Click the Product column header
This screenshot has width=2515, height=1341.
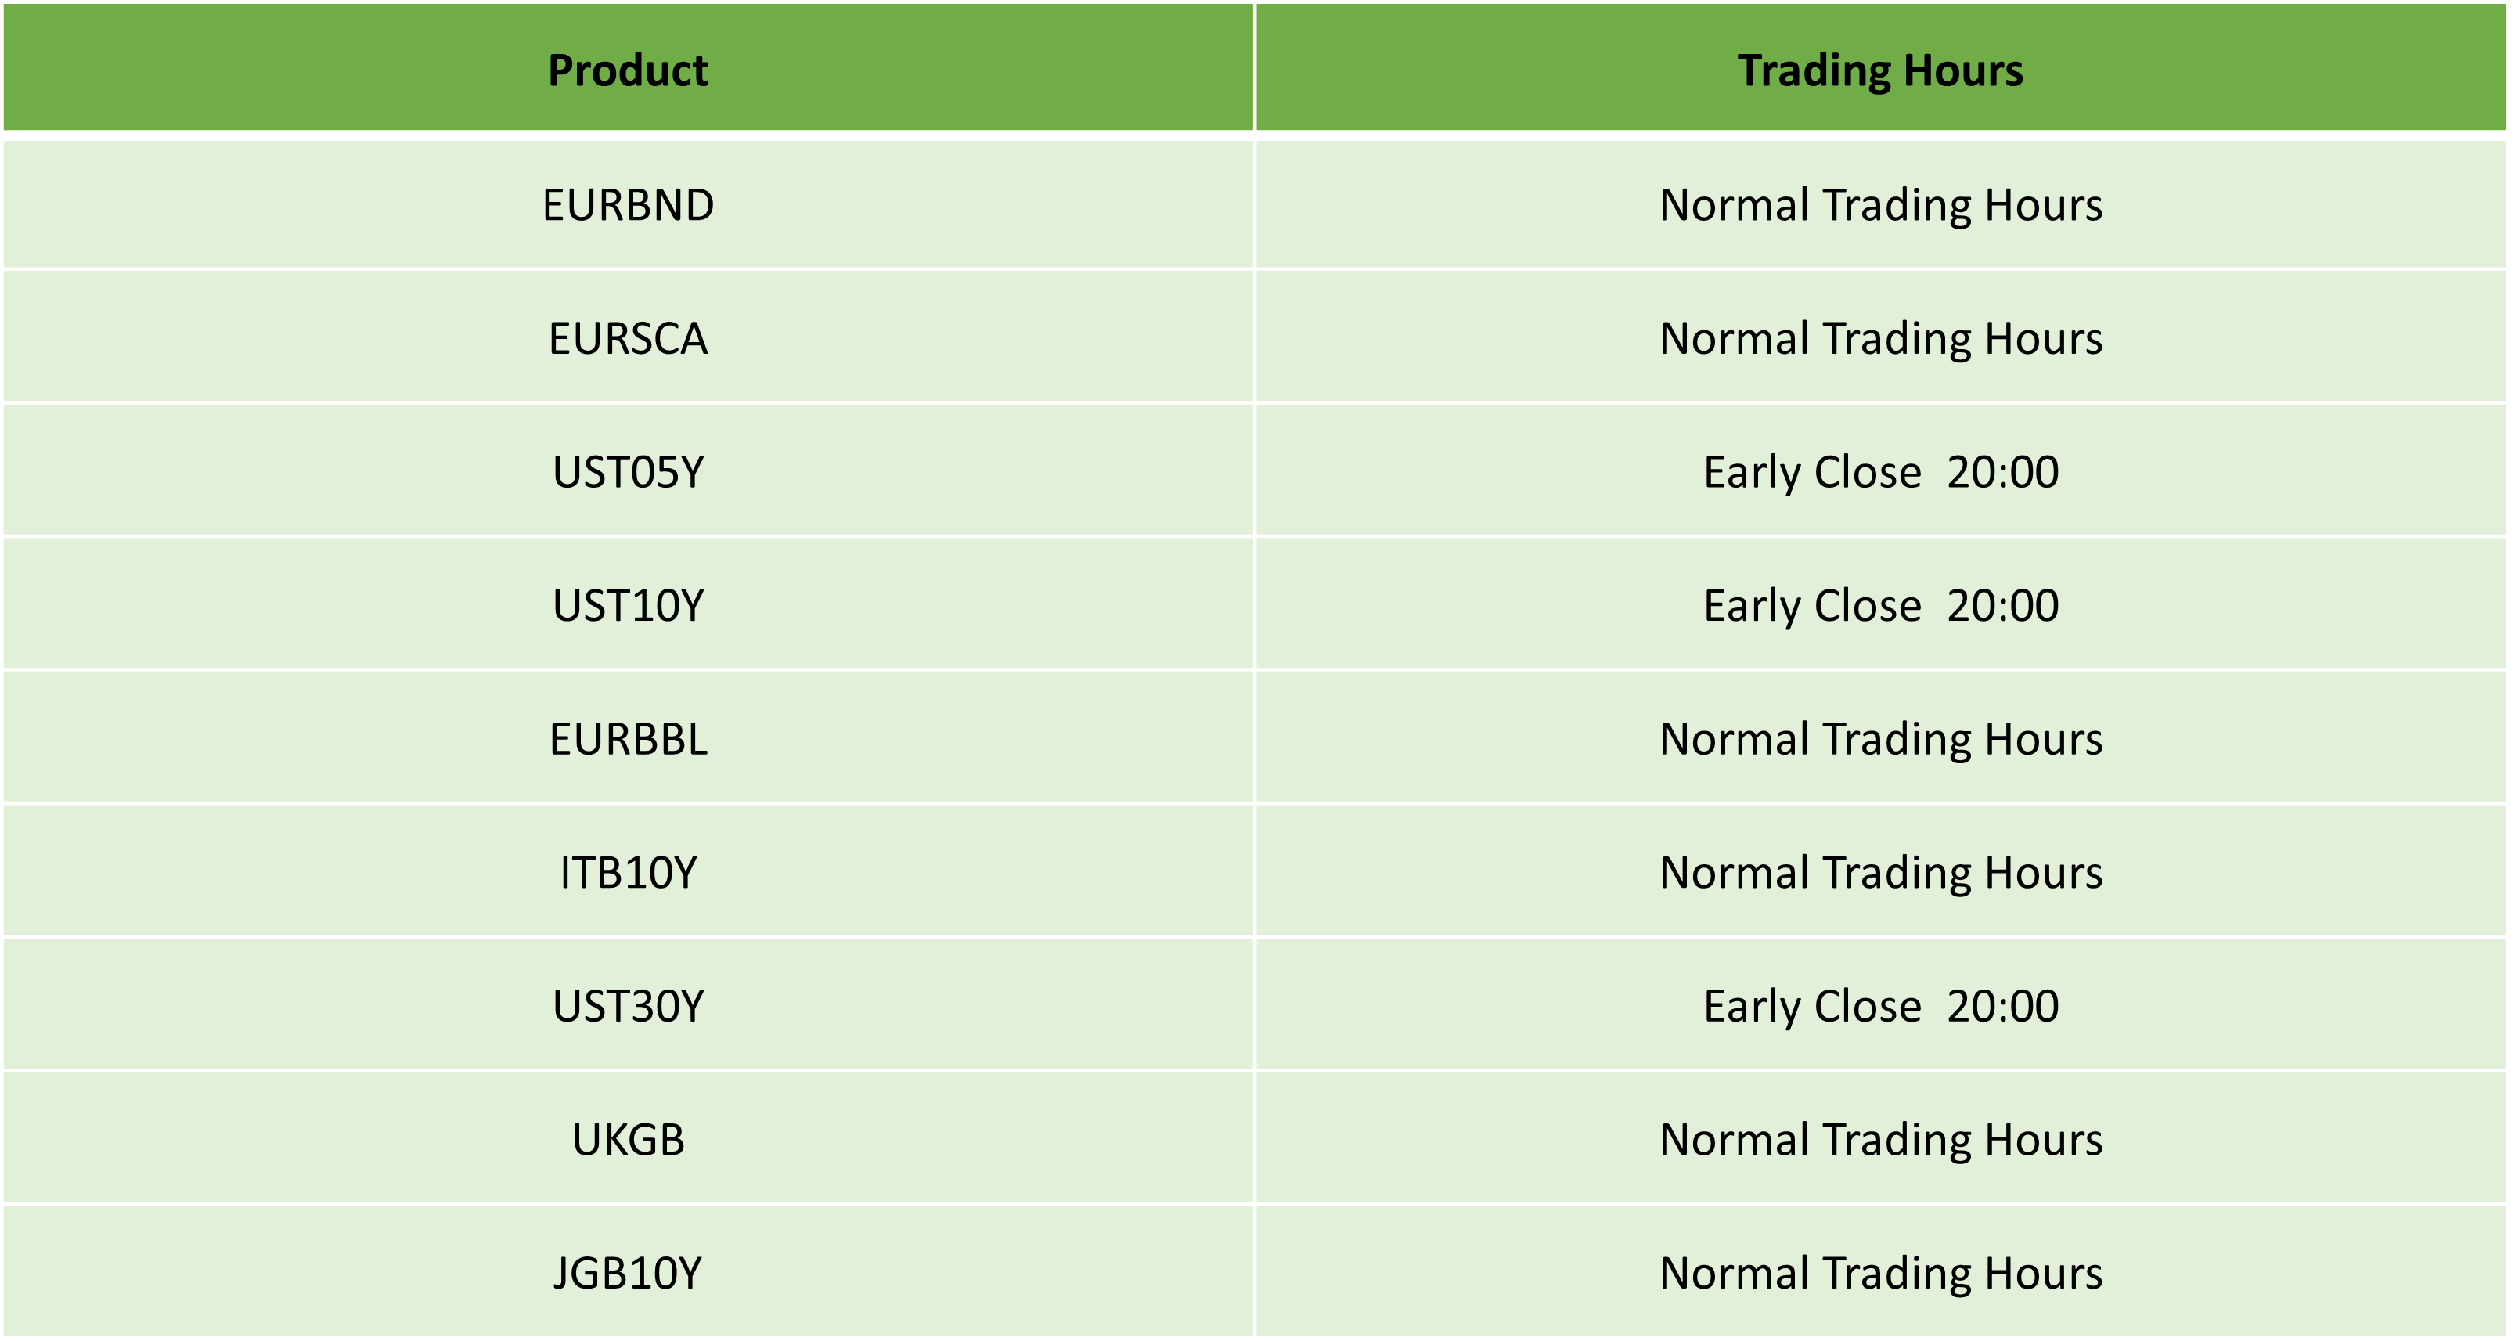pyautogui.click(x=628, y=70)
